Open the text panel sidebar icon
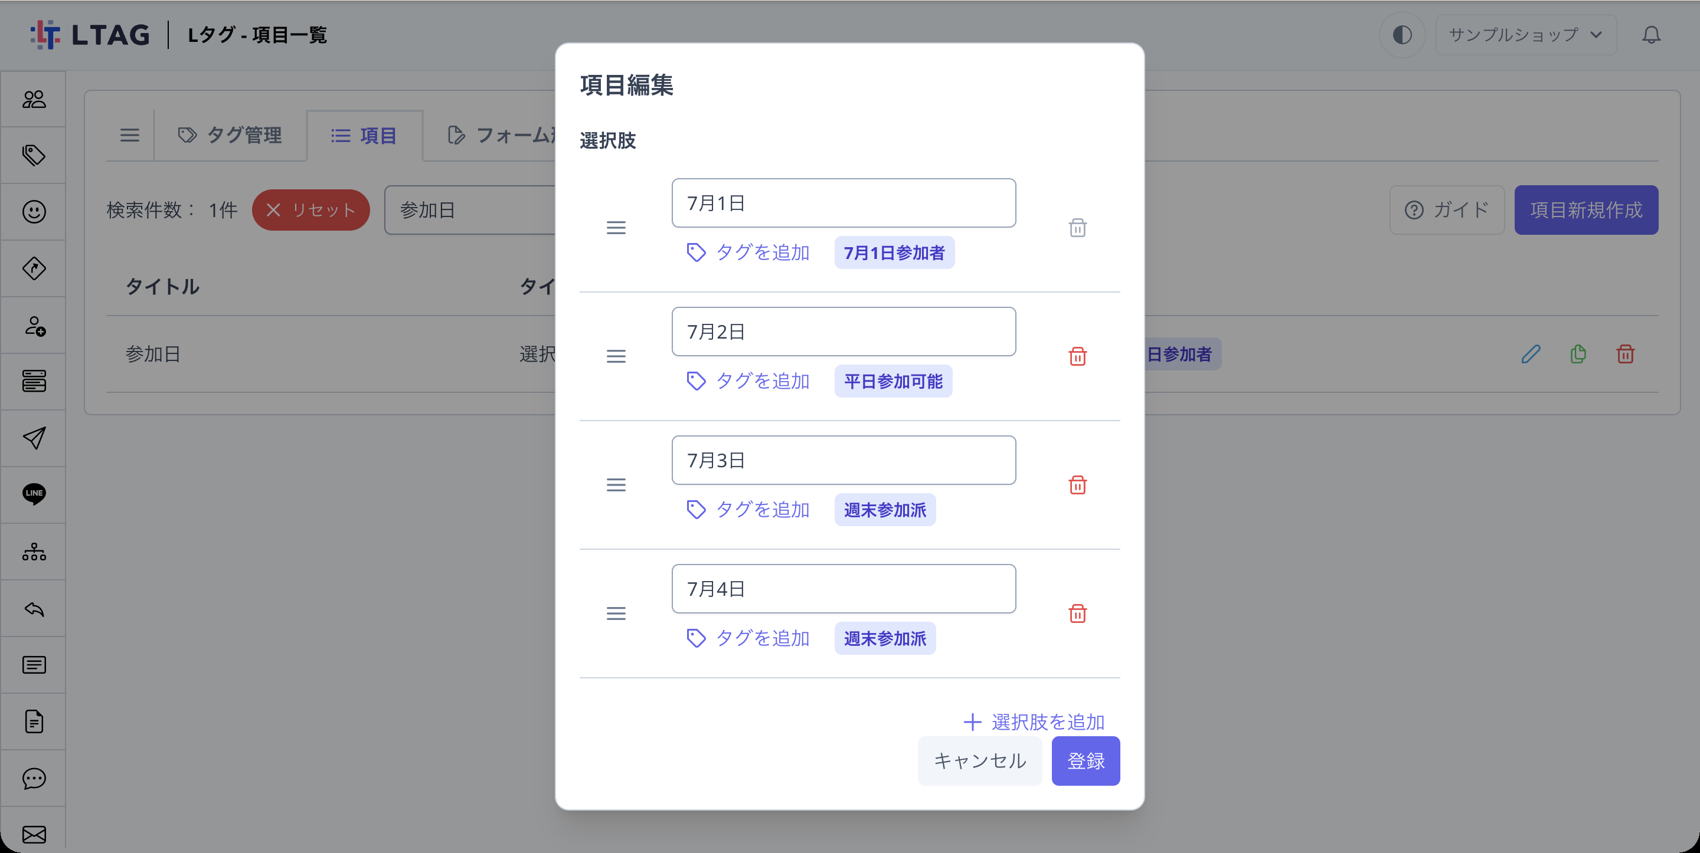 click(34, 665)
